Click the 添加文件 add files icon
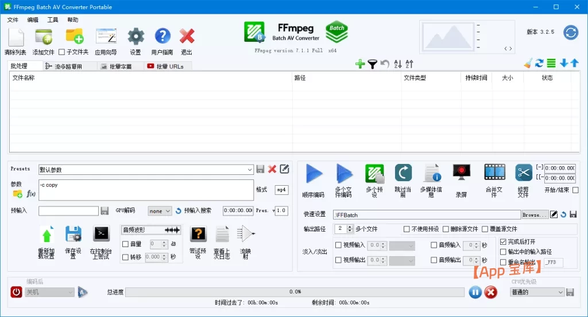This screenshot has height=317, width=588. (44, 37)
